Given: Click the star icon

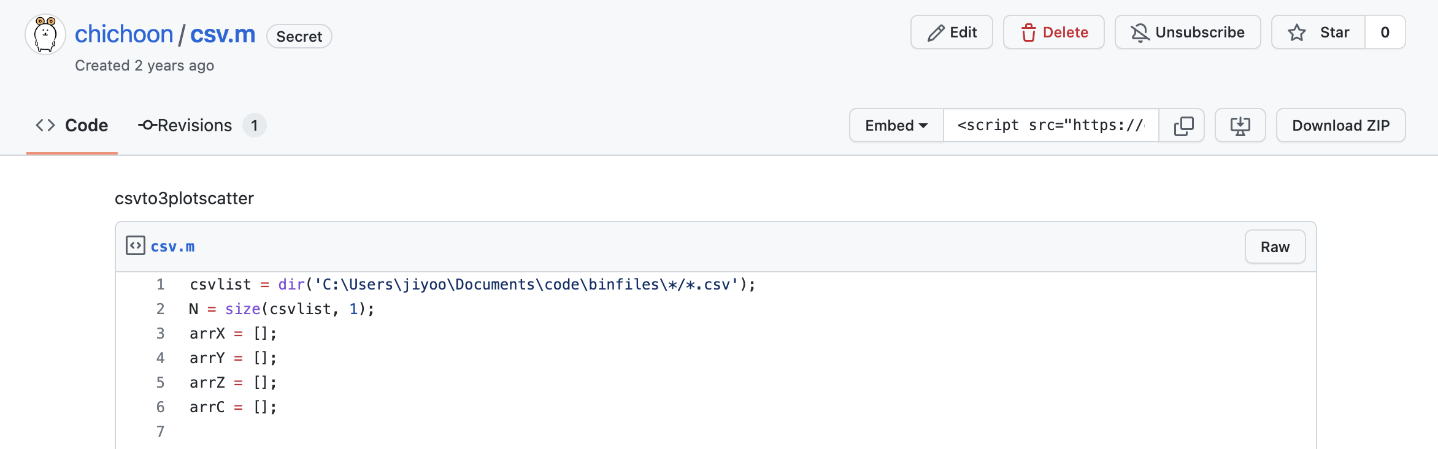Looking at the screenshot, I should coord(1296,33).
